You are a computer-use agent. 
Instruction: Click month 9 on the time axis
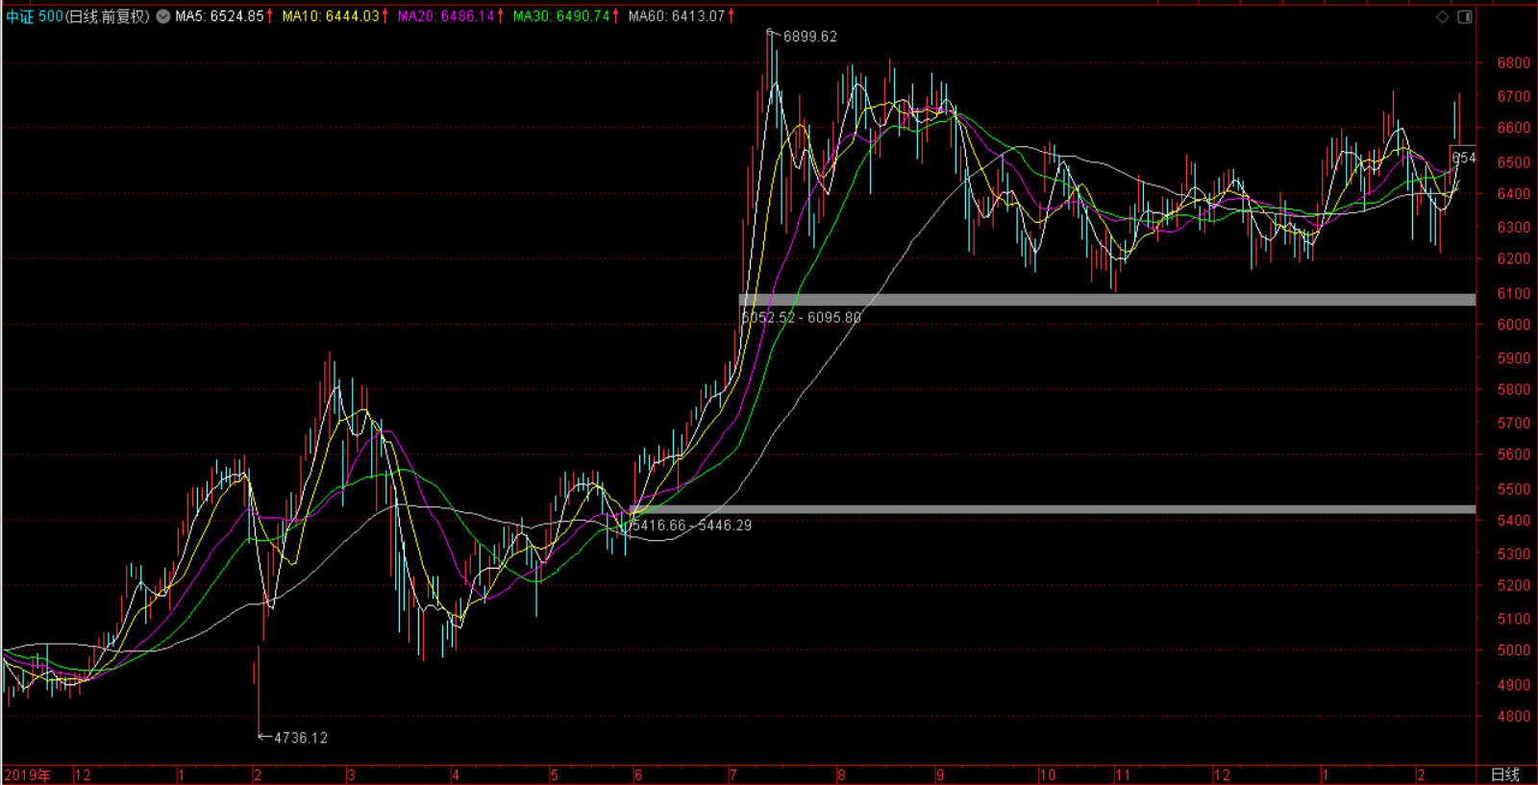click(940, 774)
